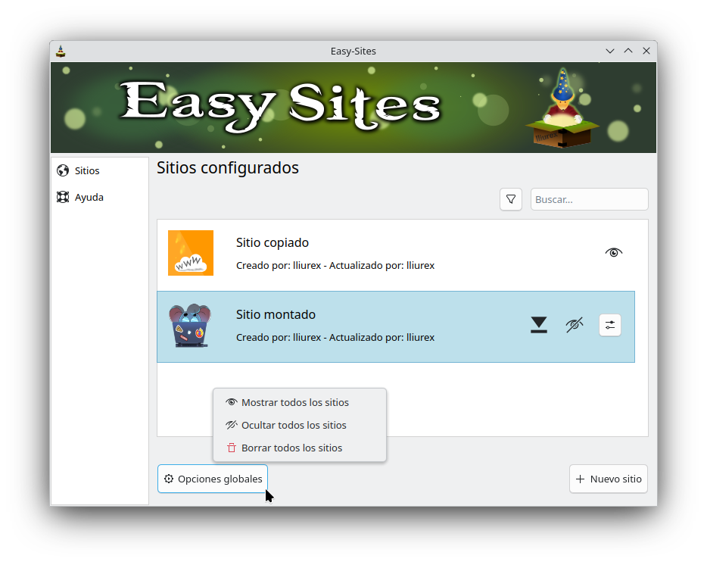Click the filter funnel icon
The image size is (707, 565).
[x=511, y=199]
